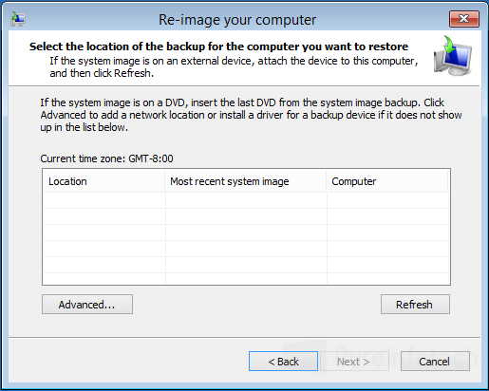Go to previous step with Back button
489x391 pixels.
283,362
